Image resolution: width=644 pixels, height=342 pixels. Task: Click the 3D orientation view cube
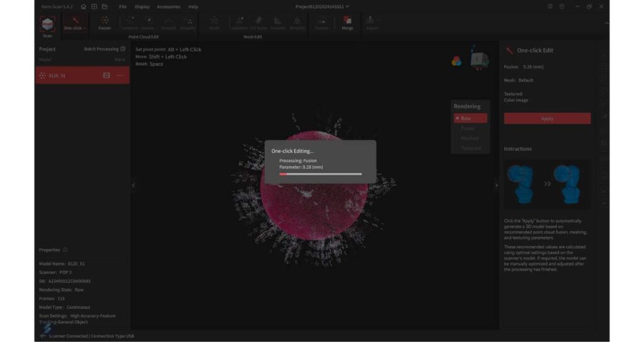tap(479, 60)
